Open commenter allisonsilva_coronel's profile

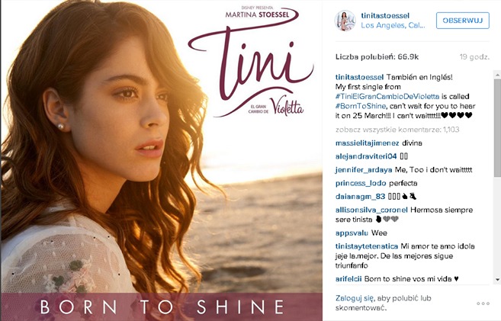pyautogui.click(x=371, y=210)
